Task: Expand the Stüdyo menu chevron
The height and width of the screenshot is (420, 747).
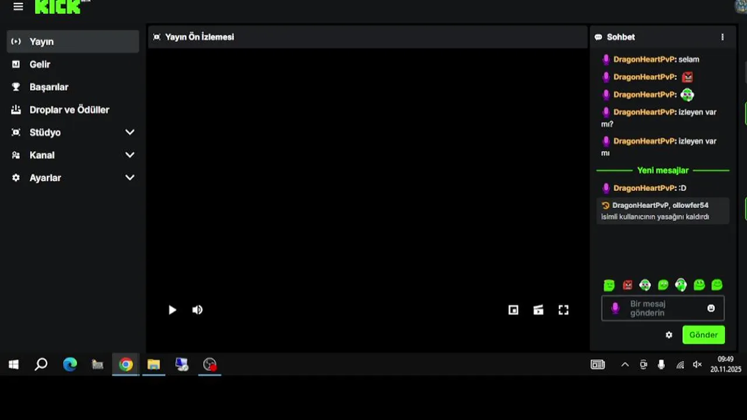Action: tap(130, 132)
